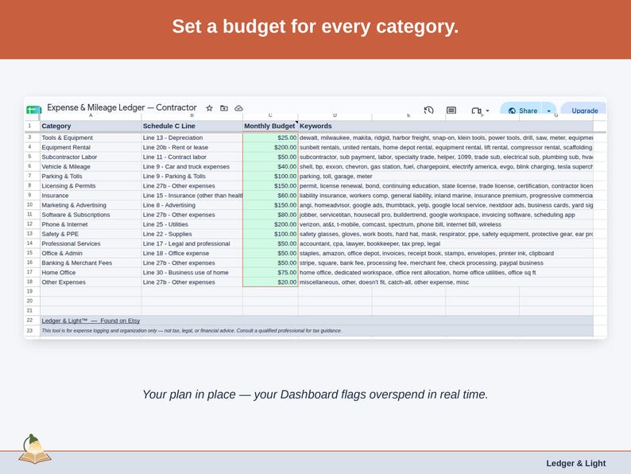Image resolution: width=631 pixels, height=474 pixels.
Task: Click the meet/present screen icon
Action: point(476,111)
